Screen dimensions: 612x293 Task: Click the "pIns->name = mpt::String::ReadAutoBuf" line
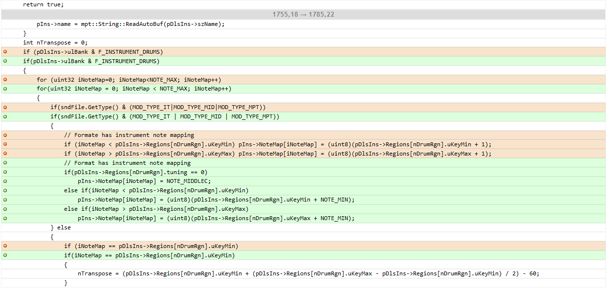303,24
